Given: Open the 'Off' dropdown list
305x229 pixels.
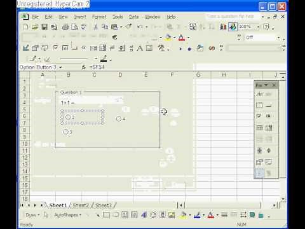Looking at the screenshot, I should click(x=278, y=38).
